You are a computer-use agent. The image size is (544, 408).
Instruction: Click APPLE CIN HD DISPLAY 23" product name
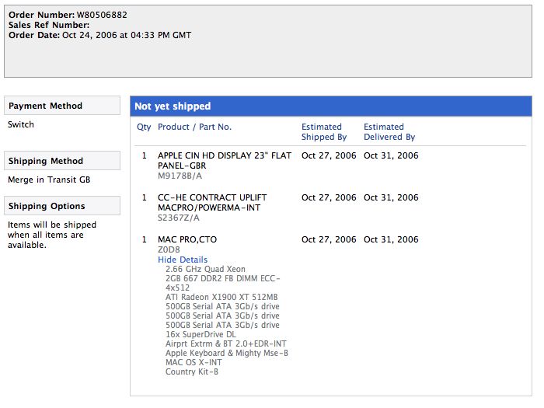225,160
